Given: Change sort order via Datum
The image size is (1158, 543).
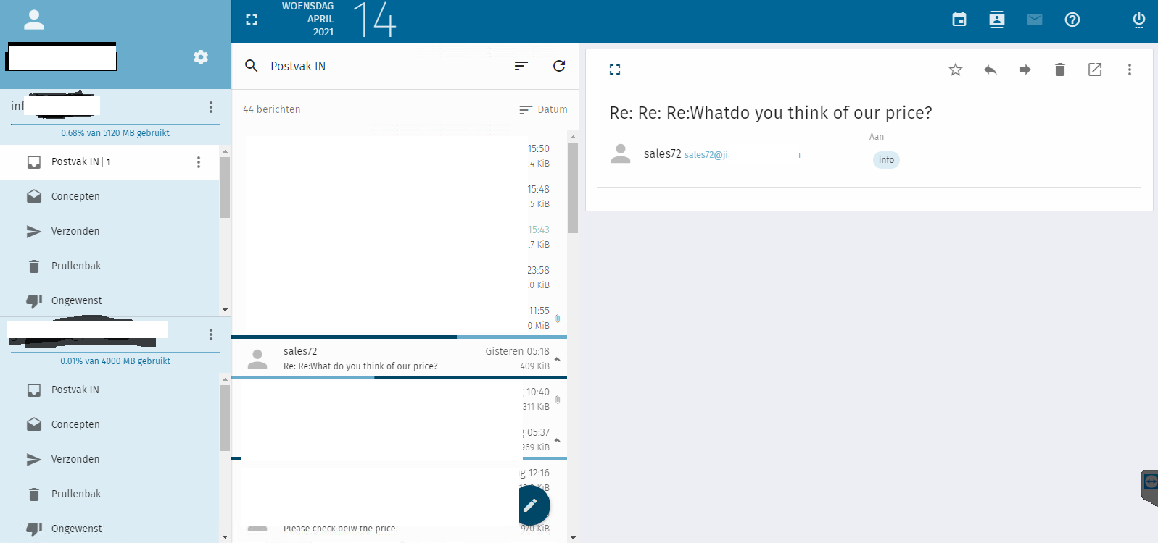Looking at the screenshot, I should 543,109.
